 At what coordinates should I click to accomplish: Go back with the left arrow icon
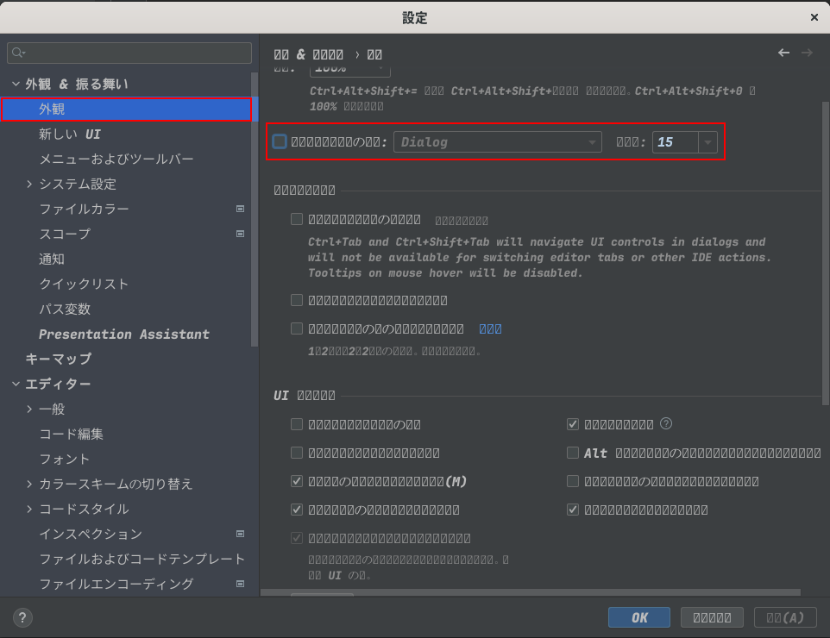click(x=784, y=53)
